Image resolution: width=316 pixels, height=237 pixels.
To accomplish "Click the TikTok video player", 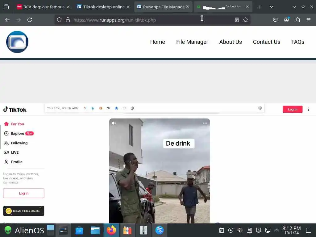I will point(160,171).
